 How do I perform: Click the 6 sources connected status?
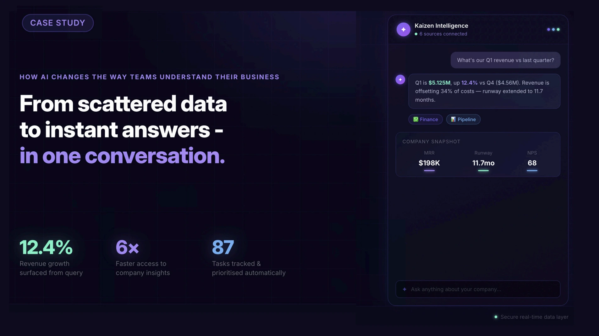click(443, 34)
